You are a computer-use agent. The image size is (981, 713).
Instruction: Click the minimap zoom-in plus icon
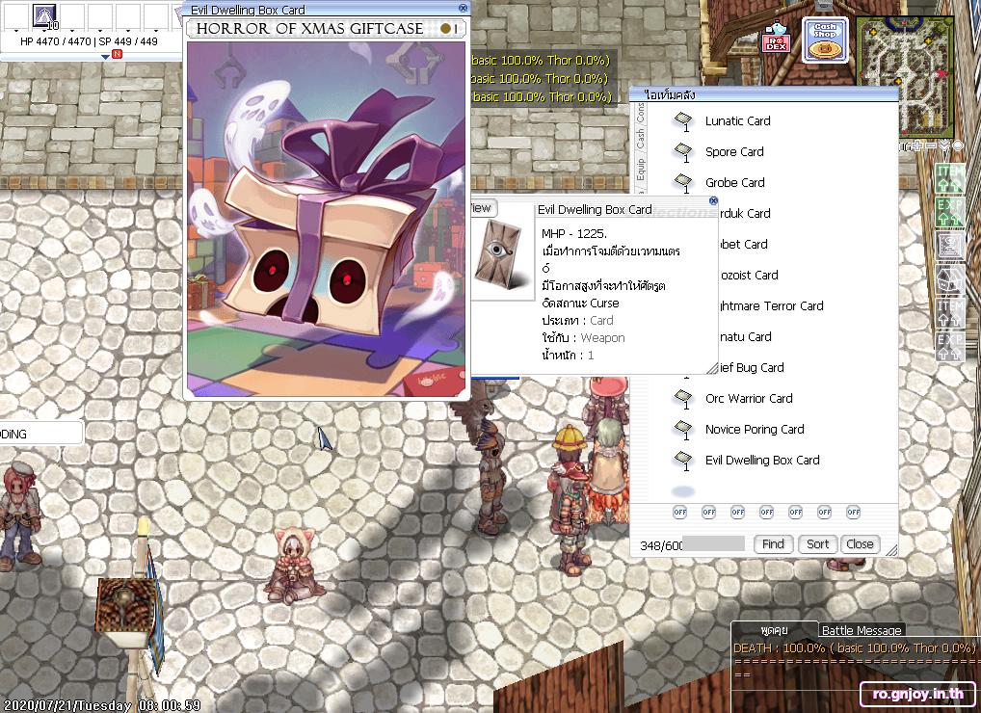pos(917,145)
